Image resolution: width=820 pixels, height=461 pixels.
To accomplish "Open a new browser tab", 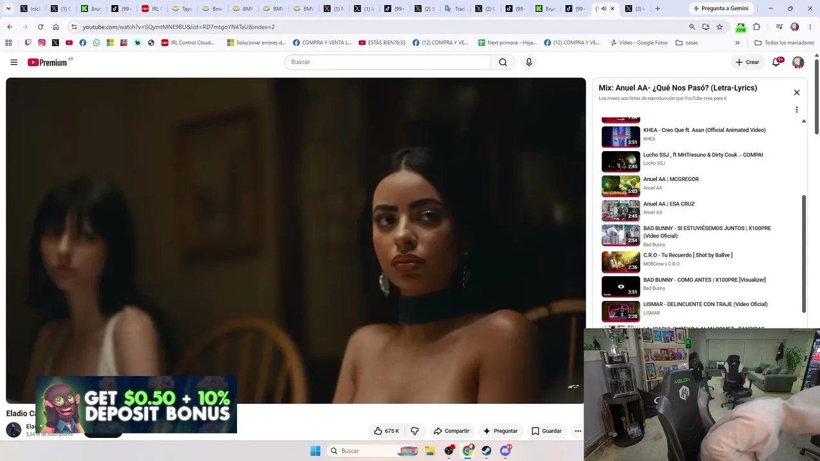I will point(657,9).
